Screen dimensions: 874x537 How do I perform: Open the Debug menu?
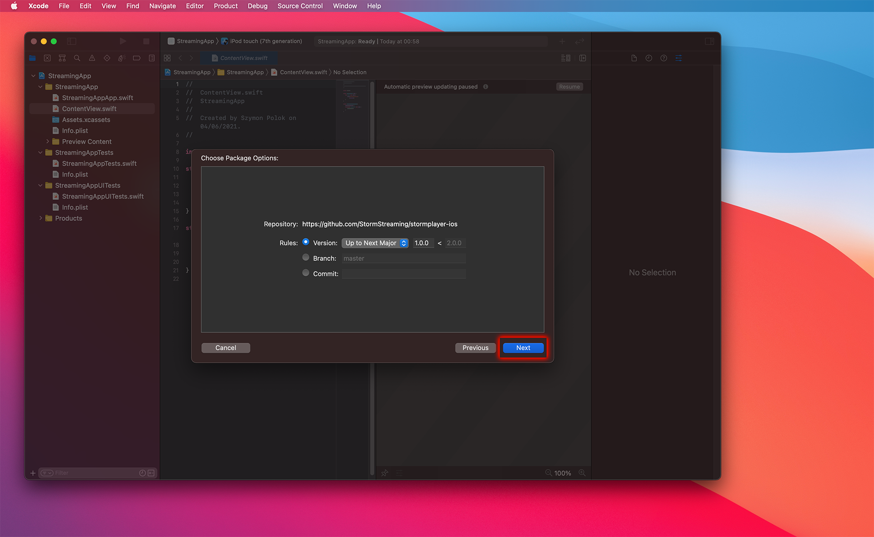(x=258, y=6)
